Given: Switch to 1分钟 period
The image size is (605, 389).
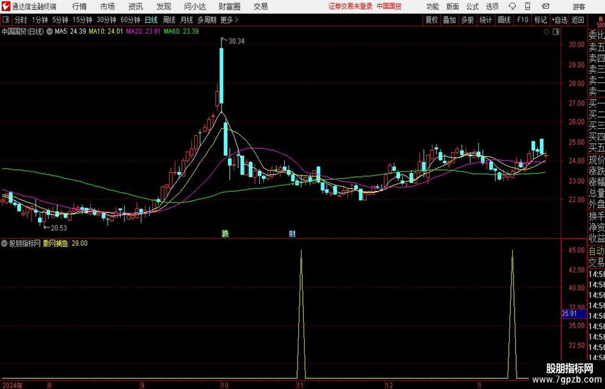Looking at the screenshot, I should [x=40, y=20].
